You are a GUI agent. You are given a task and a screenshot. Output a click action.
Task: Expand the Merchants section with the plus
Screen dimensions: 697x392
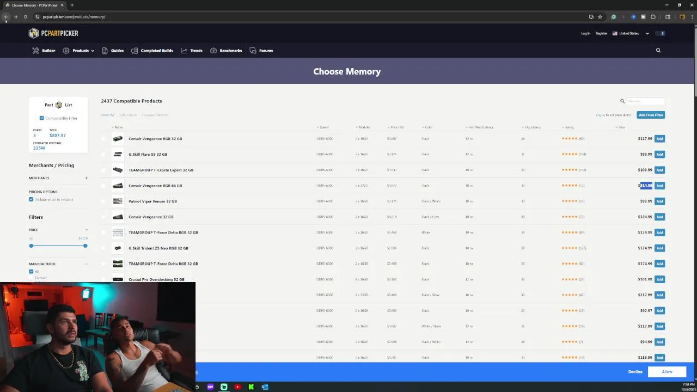click(x=86, y=178)
